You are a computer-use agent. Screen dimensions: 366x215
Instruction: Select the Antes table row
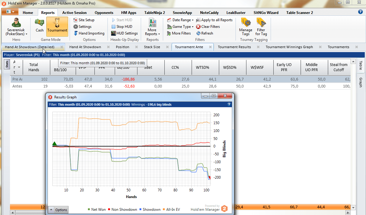[180, 86]
